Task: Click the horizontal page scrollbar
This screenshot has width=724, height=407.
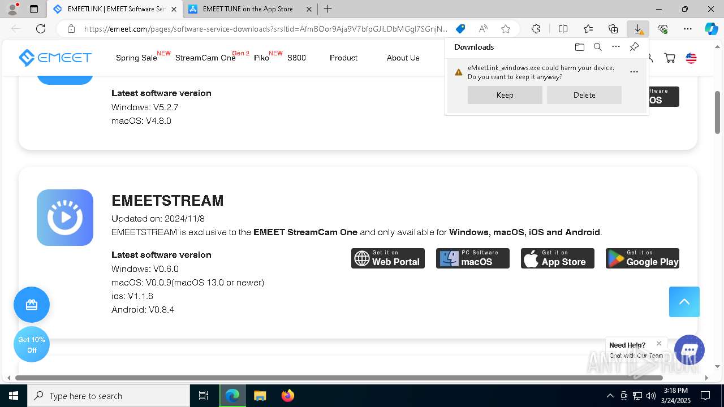Action: tap(339, 378)
